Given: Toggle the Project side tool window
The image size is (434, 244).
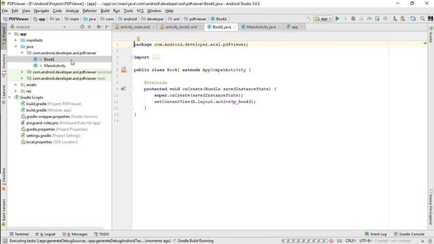Looking at the screenshot, I should tap(3, 35).
